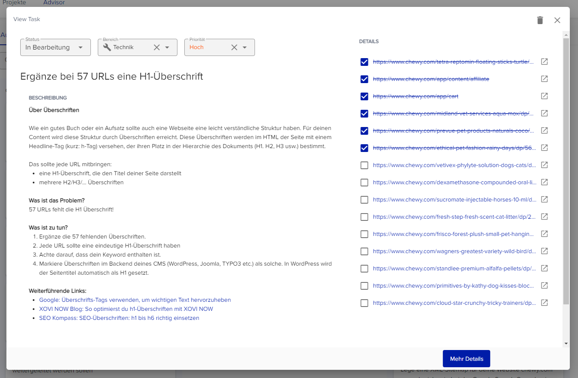This screenshot has height=378, width=578.
Task: Open external link for vetivex-phylyte URL
Action: coord(544,165)
